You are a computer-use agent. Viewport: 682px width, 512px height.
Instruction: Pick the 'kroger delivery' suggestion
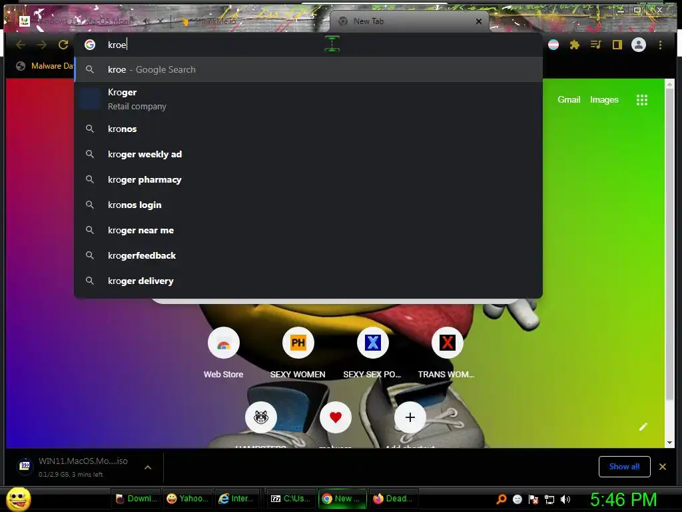tap(308, 281)
